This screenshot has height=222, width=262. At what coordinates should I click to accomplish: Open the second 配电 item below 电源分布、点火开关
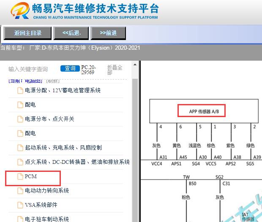(30, 133)
